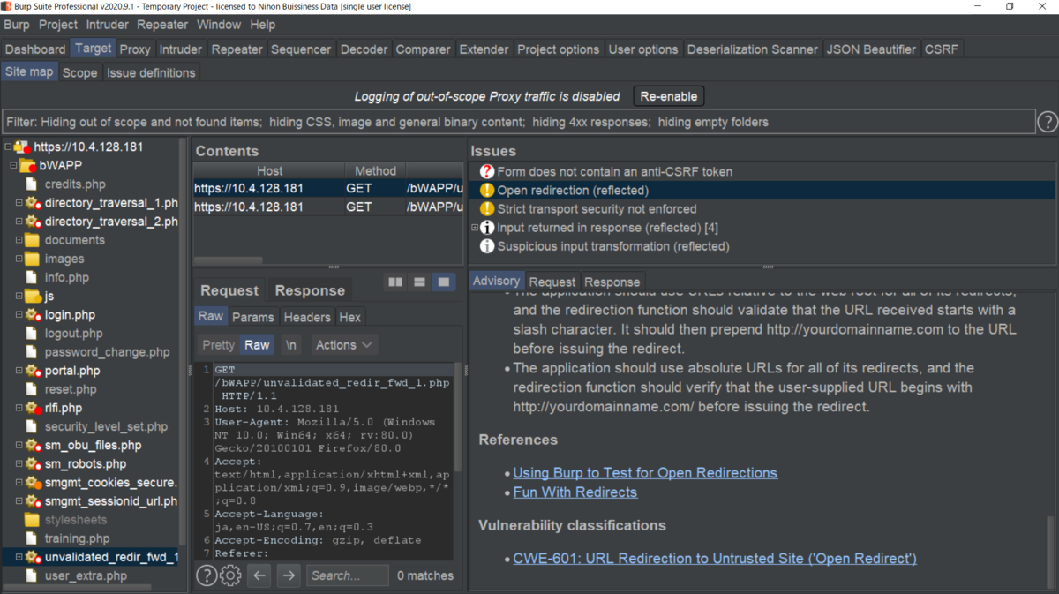Go to previous search match arrow
This screenshot has width=1059, height=594.
(x=259, y=575)
